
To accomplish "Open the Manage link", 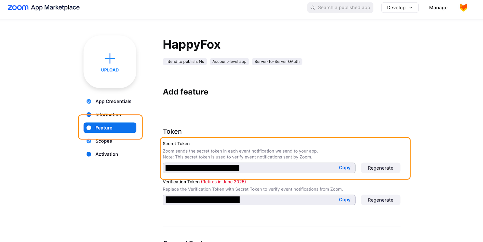I will coord(438,8).
